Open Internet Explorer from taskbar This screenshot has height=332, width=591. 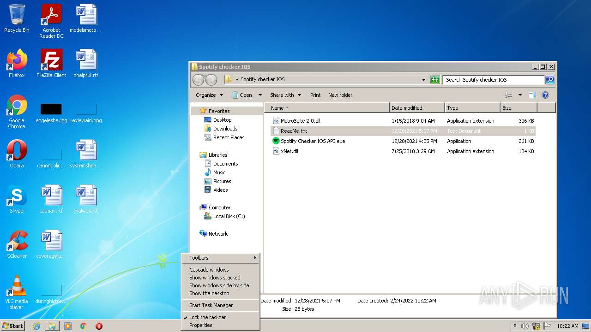click(x=36, y=326)
